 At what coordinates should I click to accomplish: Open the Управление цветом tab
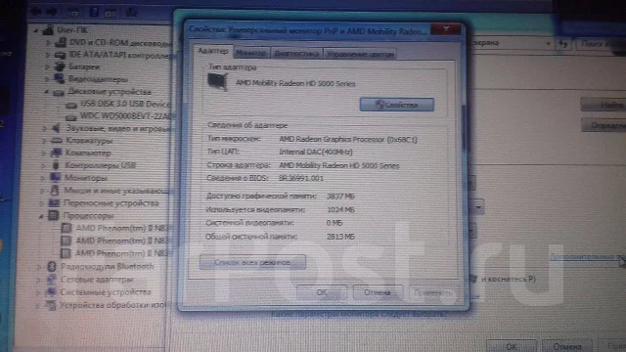tap(360, 54)
